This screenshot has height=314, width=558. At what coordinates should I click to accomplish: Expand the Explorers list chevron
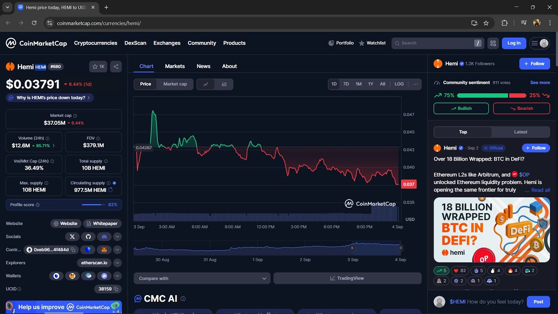(x=117, y=263)
